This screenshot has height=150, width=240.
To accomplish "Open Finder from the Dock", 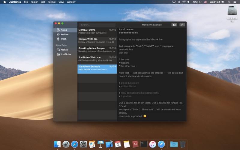I will pyautogui.click(x=57, y=144).
